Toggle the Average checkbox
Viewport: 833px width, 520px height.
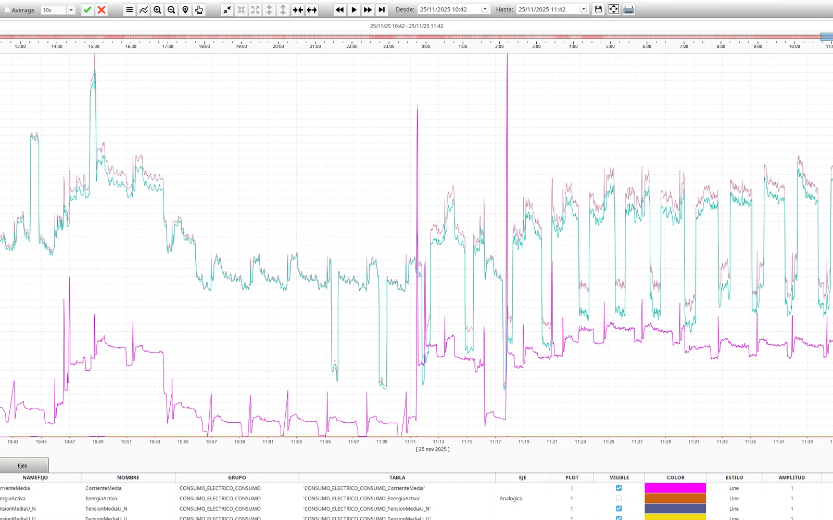(x=7, y=10)
